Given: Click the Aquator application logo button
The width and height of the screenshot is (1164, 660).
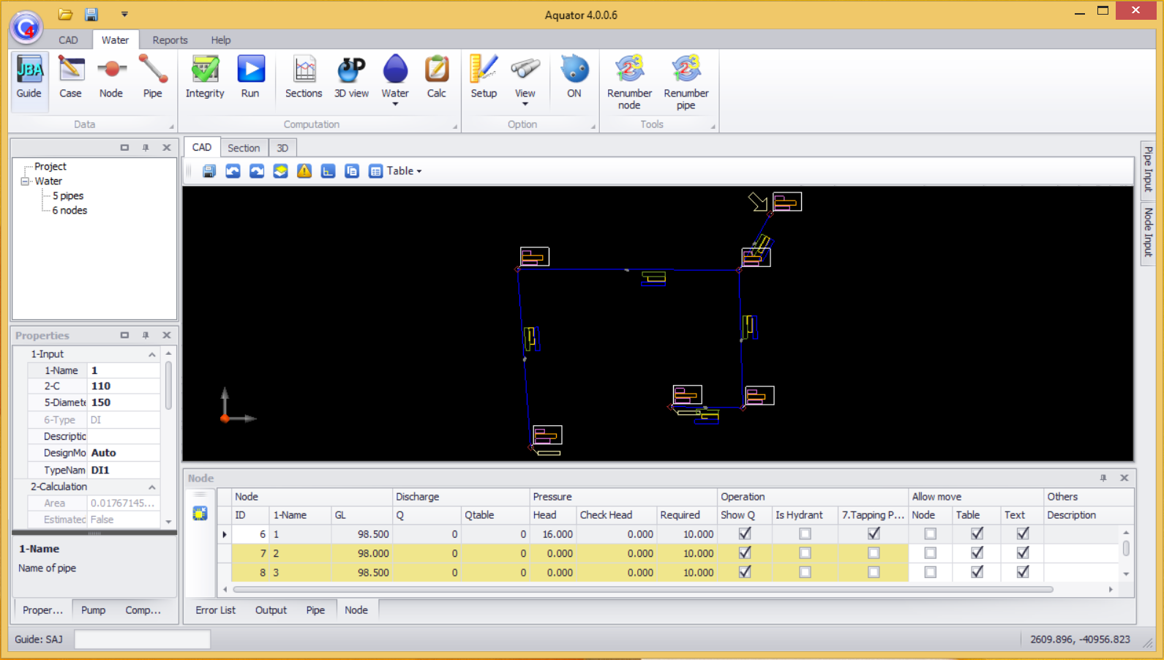Looking at the screenshot, I should [26, 28].
